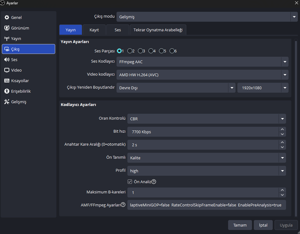Select audio track 5 radio button

[161, 51]
